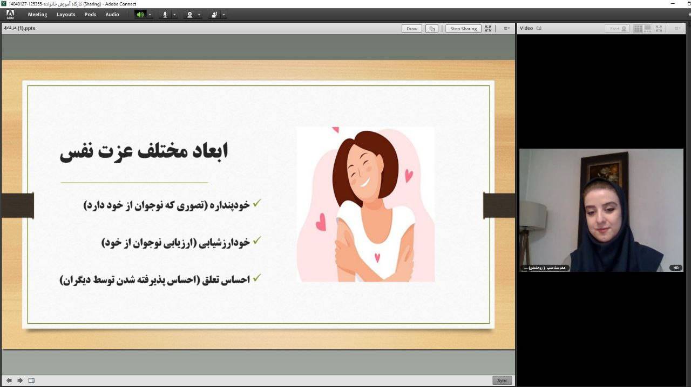Expand the microphone options dropdown arrow

[174, 15]
